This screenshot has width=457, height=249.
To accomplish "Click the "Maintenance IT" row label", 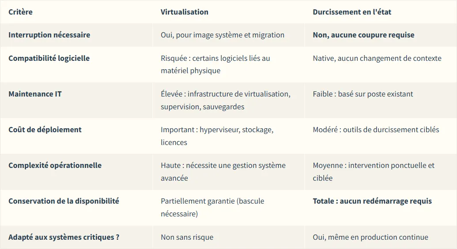I will pos(35,94).
